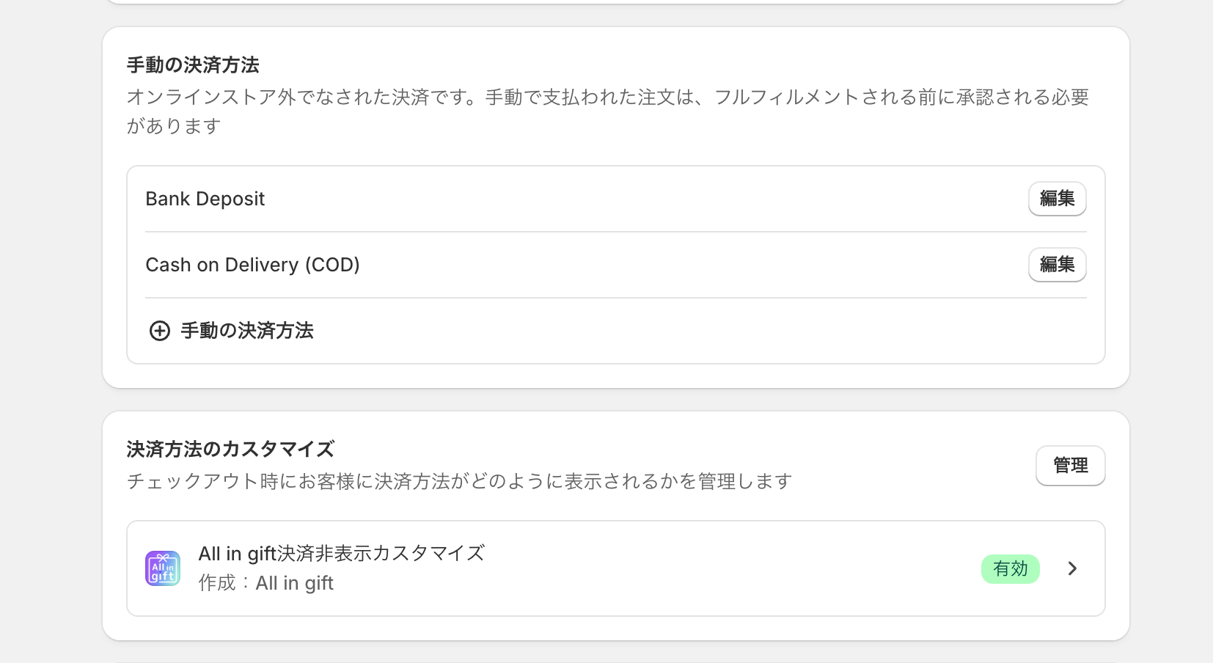The height and width of the screenshot is (663, 1213).
Task: Click the green 有効 status badge
Action: pyautogui.click(x=1010, y=568)
